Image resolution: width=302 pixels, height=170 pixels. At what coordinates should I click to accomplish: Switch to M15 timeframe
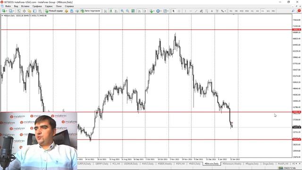(x=242, y=11)
